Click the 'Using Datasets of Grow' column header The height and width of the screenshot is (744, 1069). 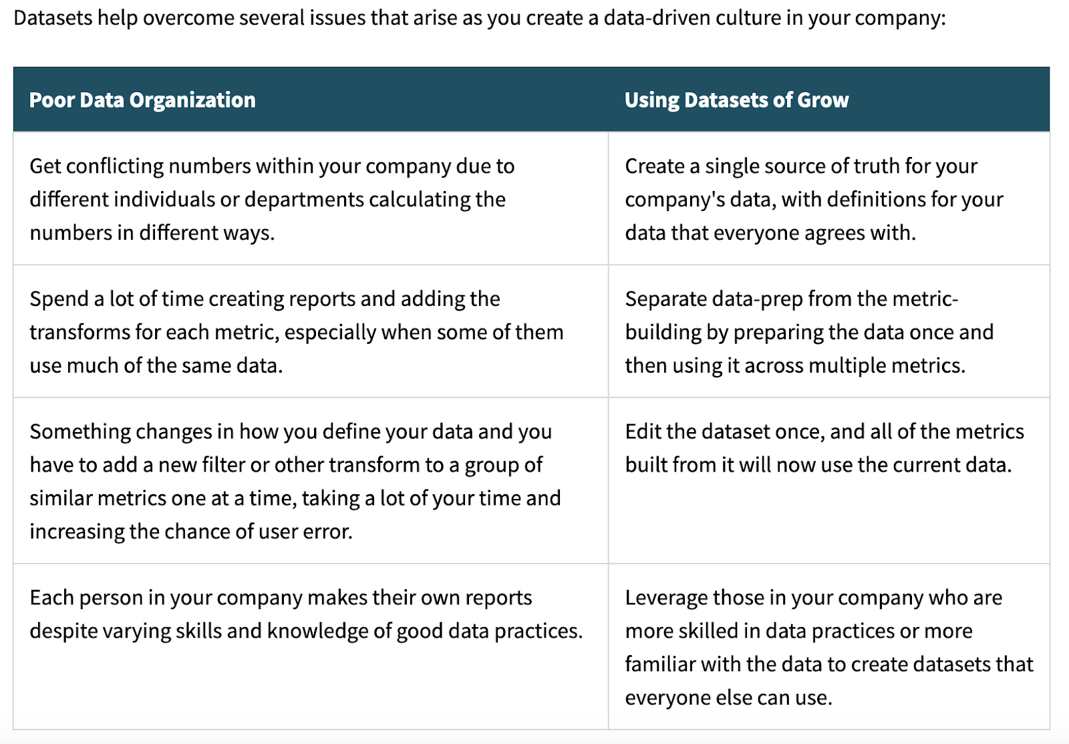(736, 100)
